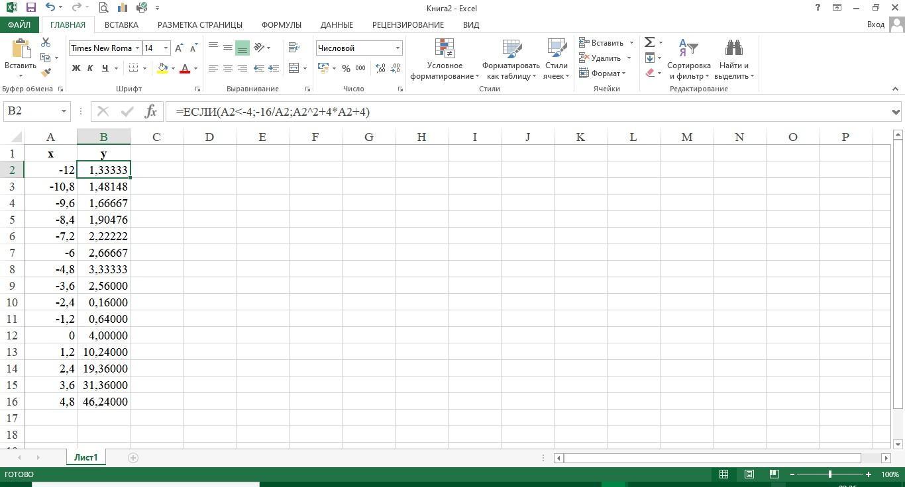
Task: Activate the Format Painter brush
Action: (46, 73)
